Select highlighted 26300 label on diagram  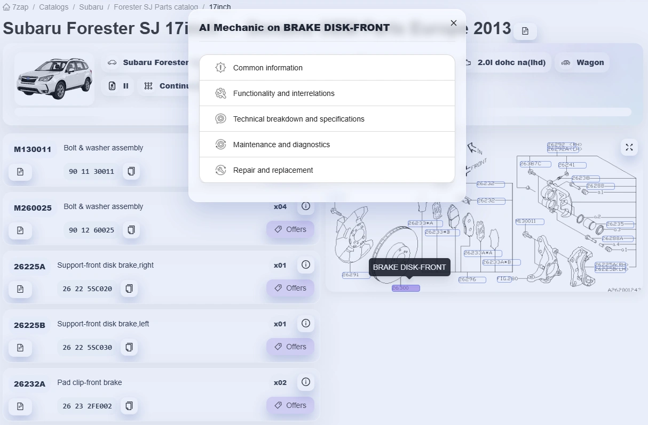(x=406, y=288)
